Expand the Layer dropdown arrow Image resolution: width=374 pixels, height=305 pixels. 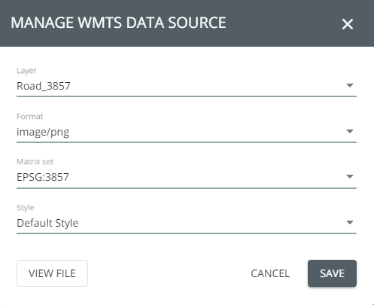[x=350, y=85]
